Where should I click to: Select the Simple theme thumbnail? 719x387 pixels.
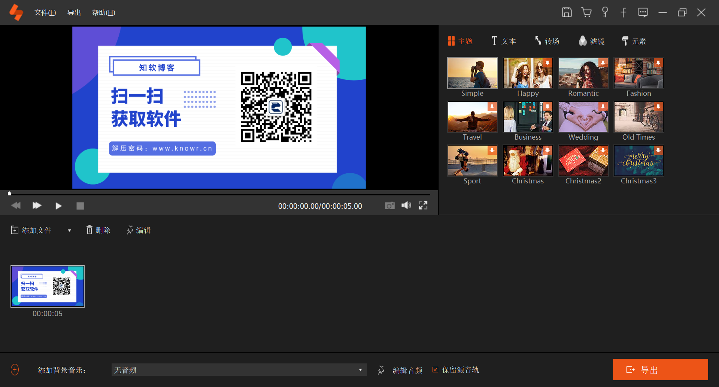click(x=473, y=73)
